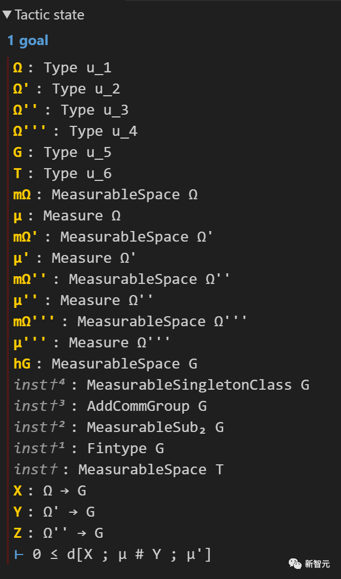Click 'MeasurableSingletonClass' type in inst†⁴
The width and height of the screenshot is (341, 579).
coord(189,385)
